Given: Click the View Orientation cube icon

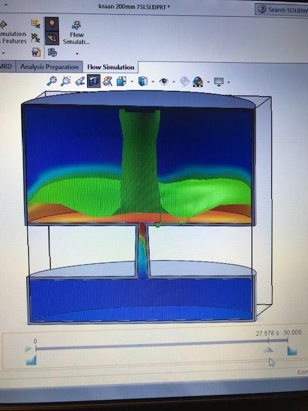Looking at the screenshot, I should coord(121,82).
